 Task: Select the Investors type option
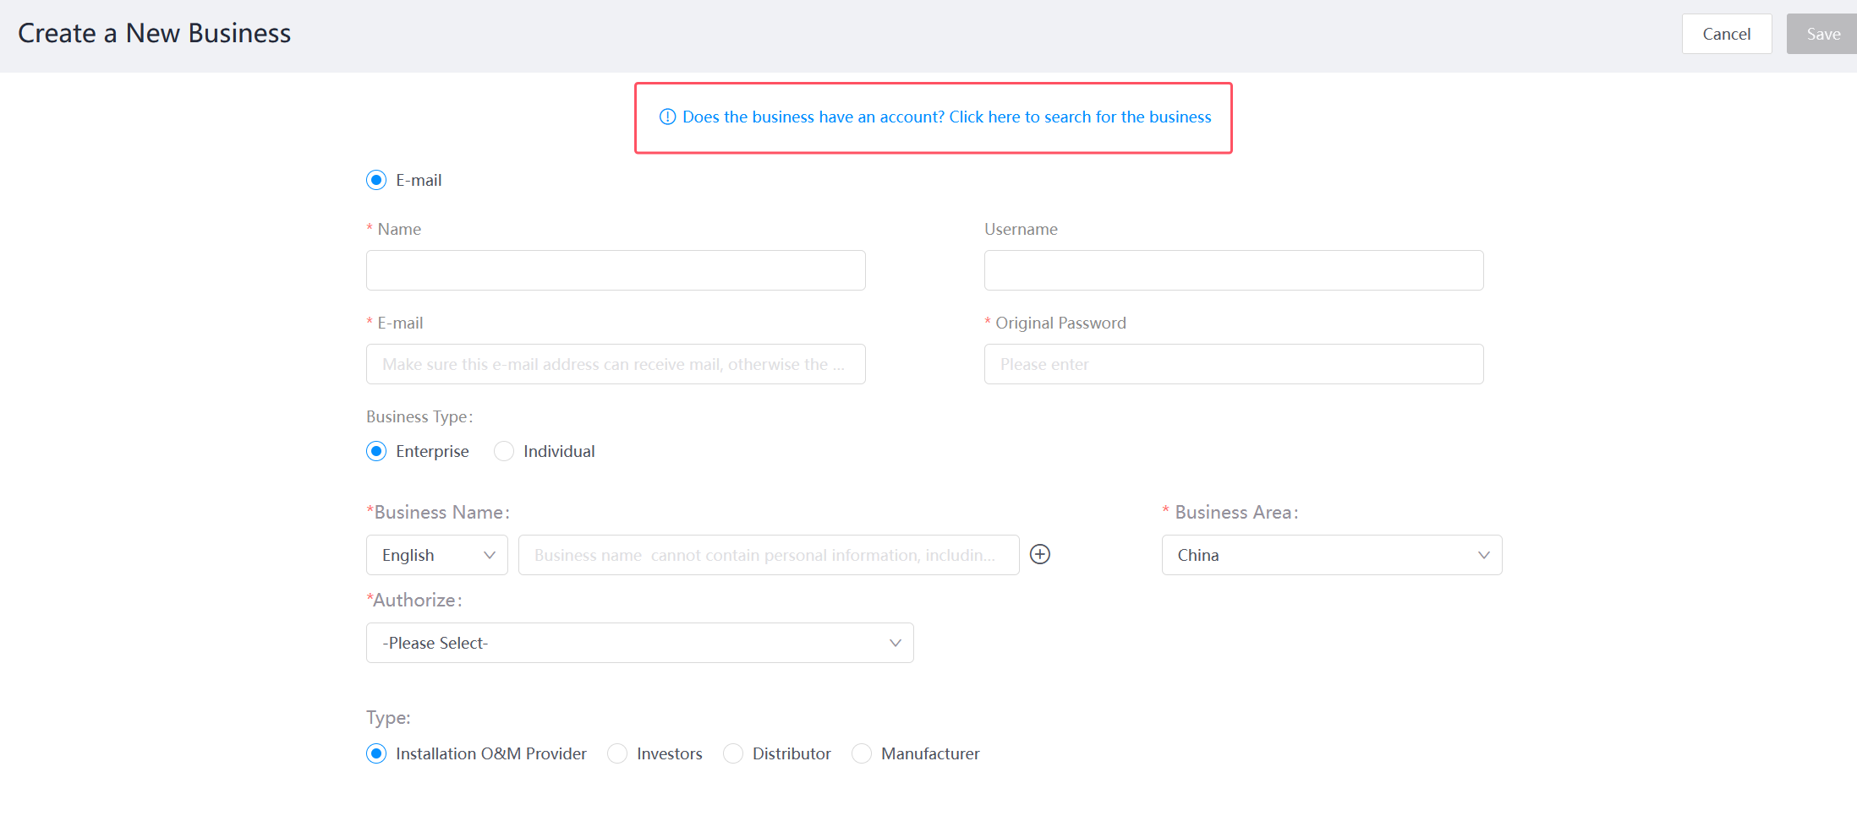point(617,753)
